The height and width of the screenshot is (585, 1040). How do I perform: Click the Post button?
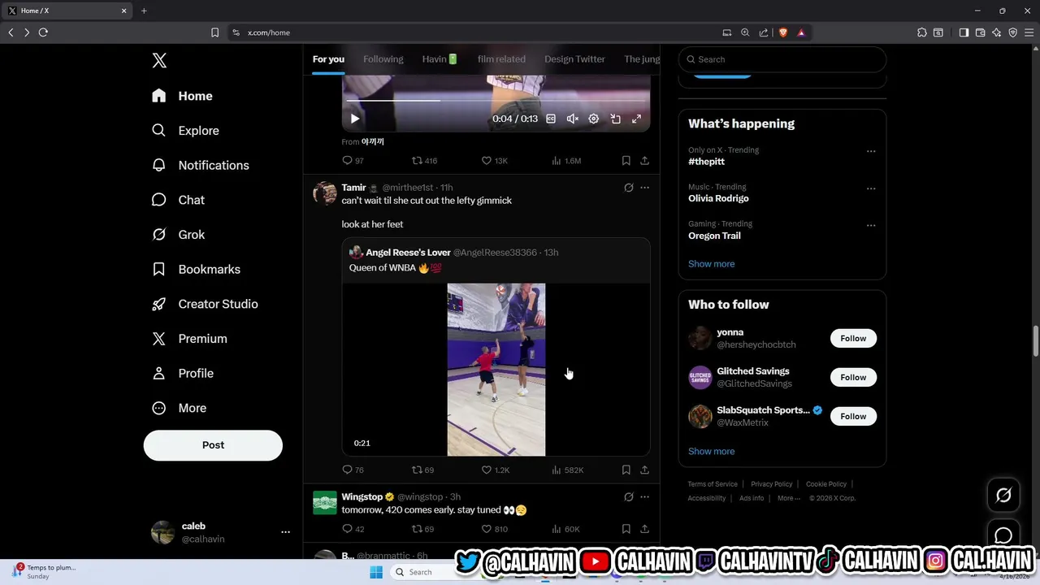(213, 445)
